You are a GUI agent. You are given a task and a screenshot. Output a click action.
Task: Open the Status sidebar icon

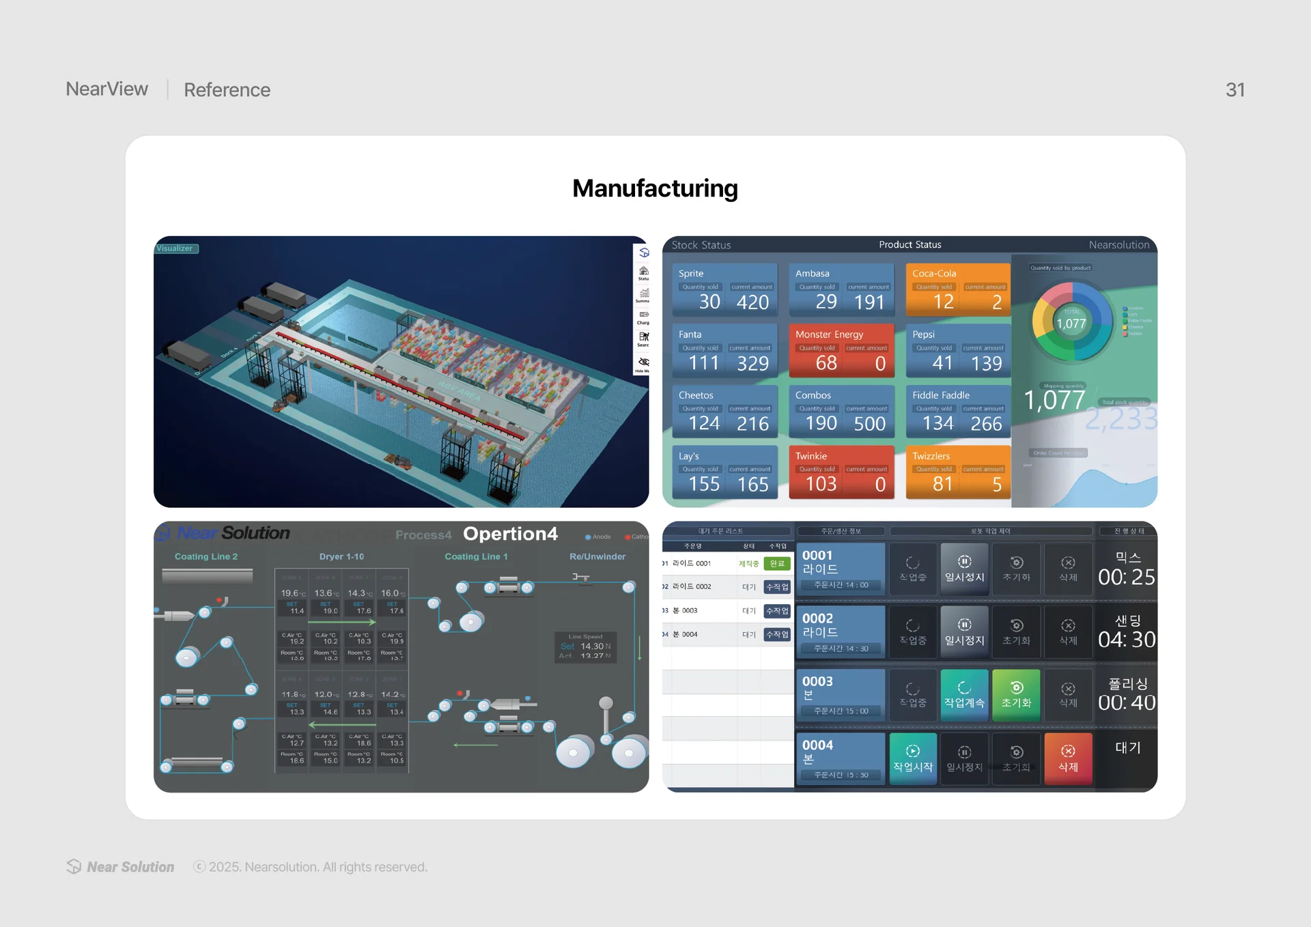(x=643, y=273)
